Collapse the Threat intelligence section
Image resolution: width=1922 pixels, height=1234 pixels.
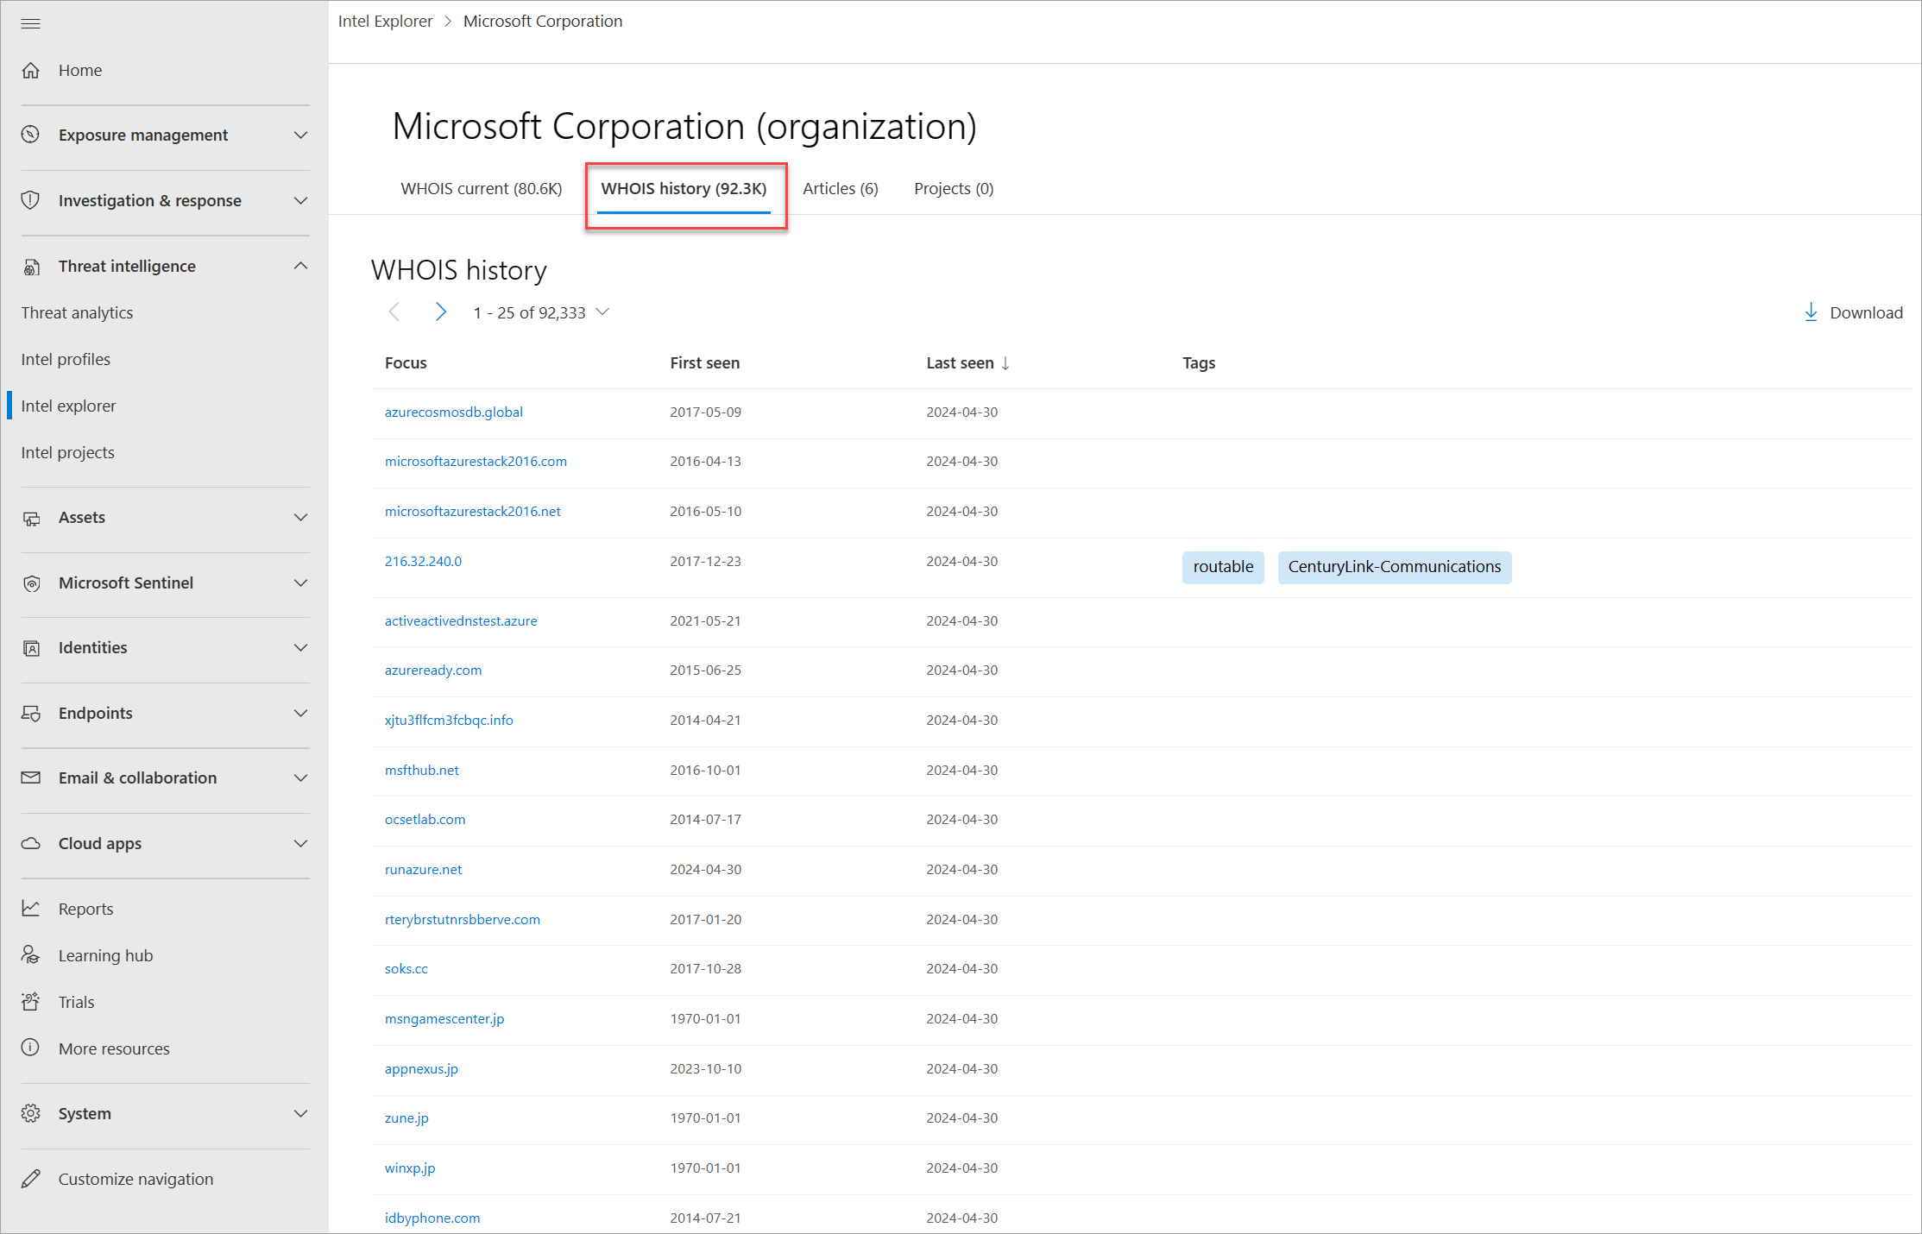[x=300, y=266]
